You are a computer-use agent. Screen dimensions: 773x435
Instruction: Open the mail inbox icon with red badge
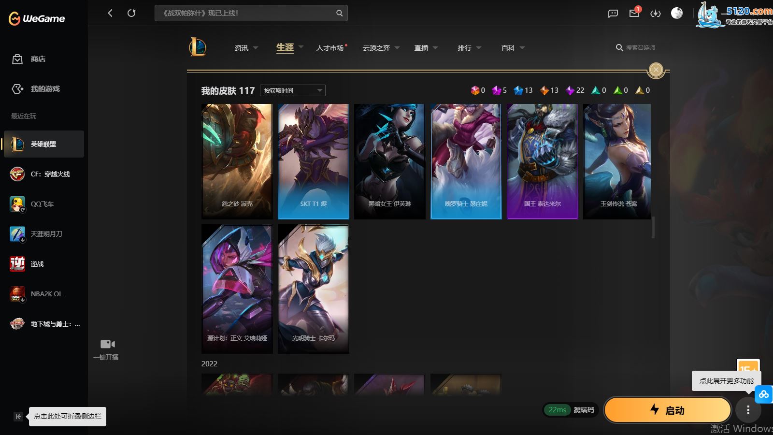(634, 13)
